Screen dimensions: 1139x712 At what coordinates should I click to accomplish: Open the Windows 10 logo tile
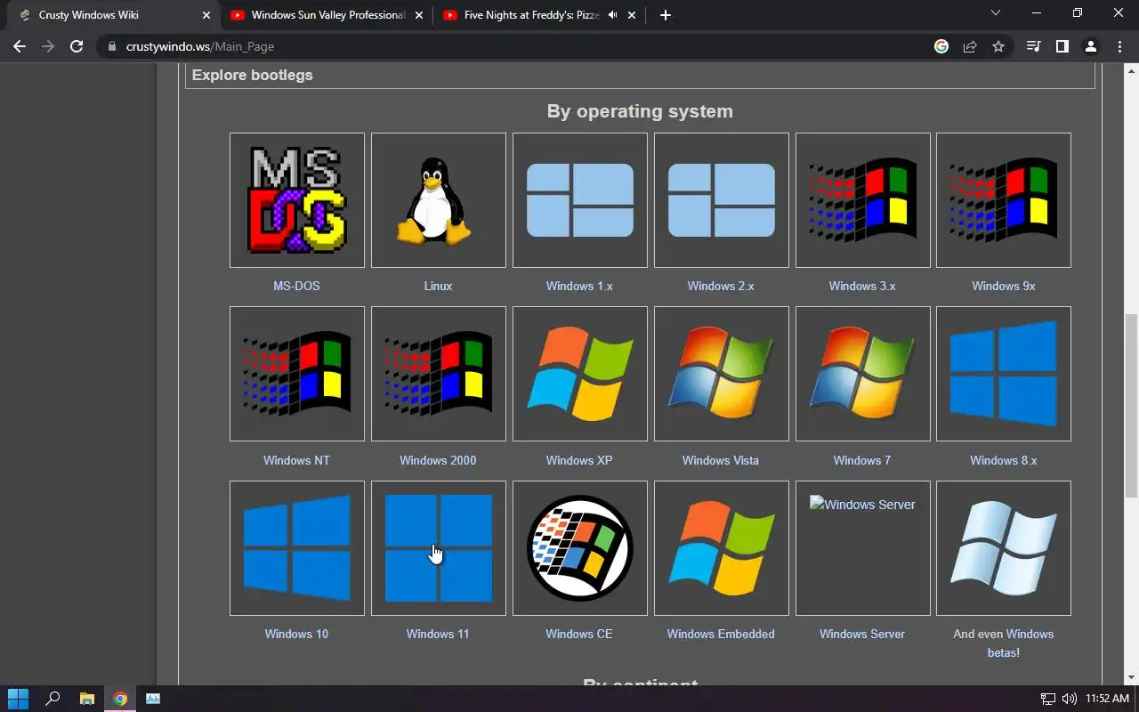[297, 548]
